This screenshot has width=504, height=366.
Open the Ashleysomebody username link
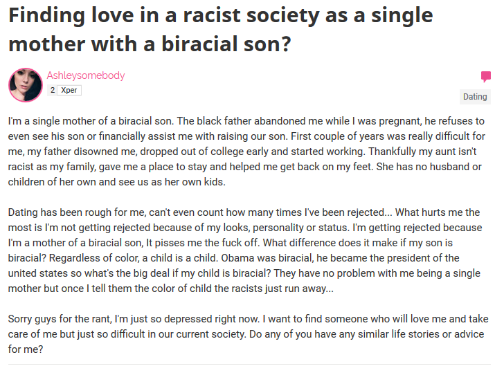tap(86, 75)
